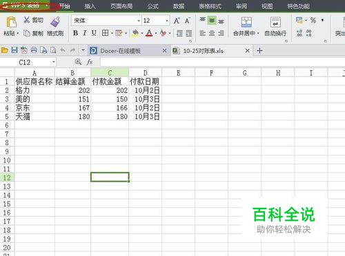Select column header C
The height and width of the screenshot is (256, 345).
[x=110, y=73]
